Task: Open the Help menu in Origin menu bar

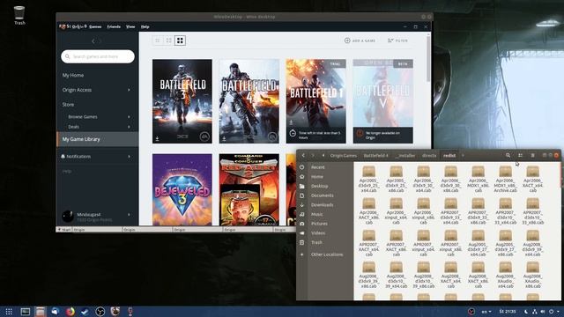Action: [145, 26]
